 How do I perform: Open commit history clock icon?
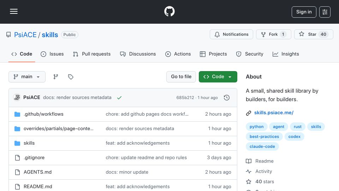(x=227, y=98)
